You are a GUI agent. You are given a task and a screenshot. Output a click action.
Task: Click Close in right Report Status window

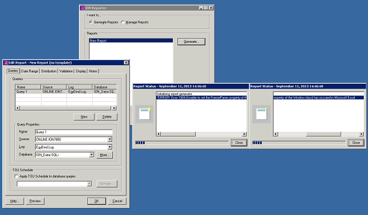pos(356,143)
